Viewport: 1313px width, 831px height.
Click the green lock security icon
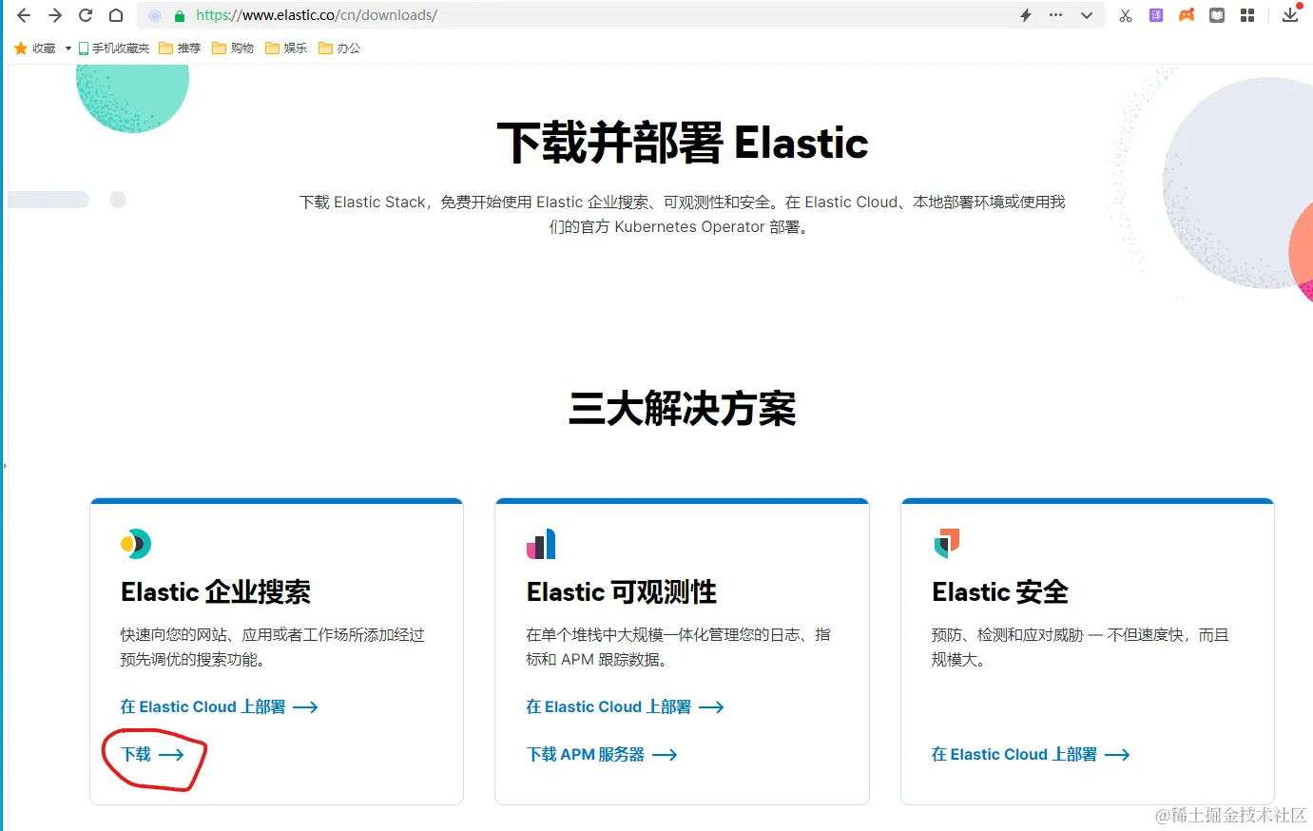coord(179,16)
